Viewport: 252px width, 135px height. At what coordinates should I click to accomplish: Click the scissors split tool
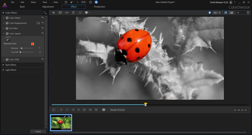point(54,13)
